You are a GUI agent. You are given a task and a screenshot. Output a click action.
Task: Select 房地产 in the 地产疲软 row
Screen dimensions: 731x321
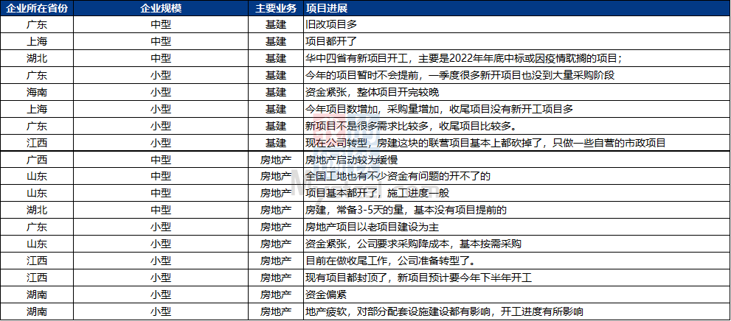[x=276, y=311]
